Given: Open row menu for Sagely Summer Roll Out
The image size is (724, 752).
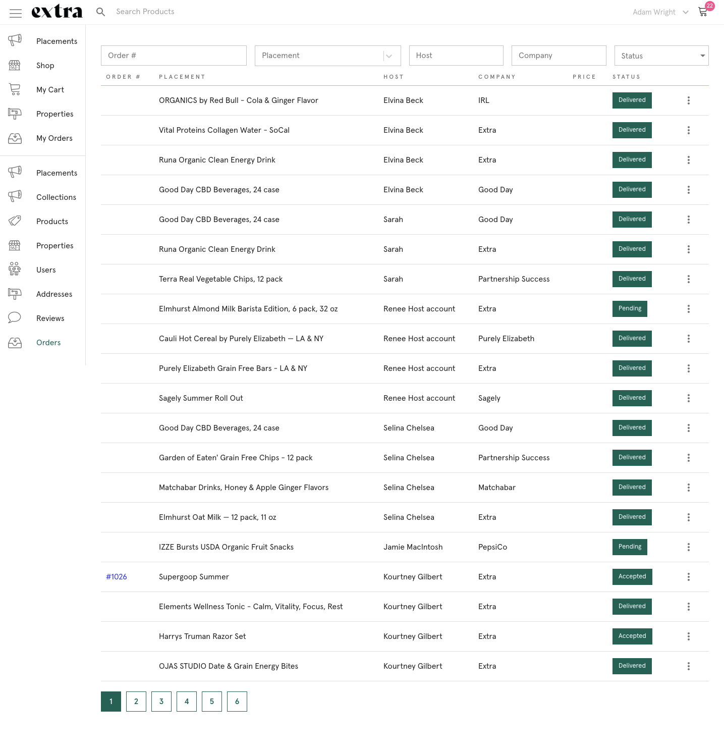Looking at the screenshot, I should point(688,398).
